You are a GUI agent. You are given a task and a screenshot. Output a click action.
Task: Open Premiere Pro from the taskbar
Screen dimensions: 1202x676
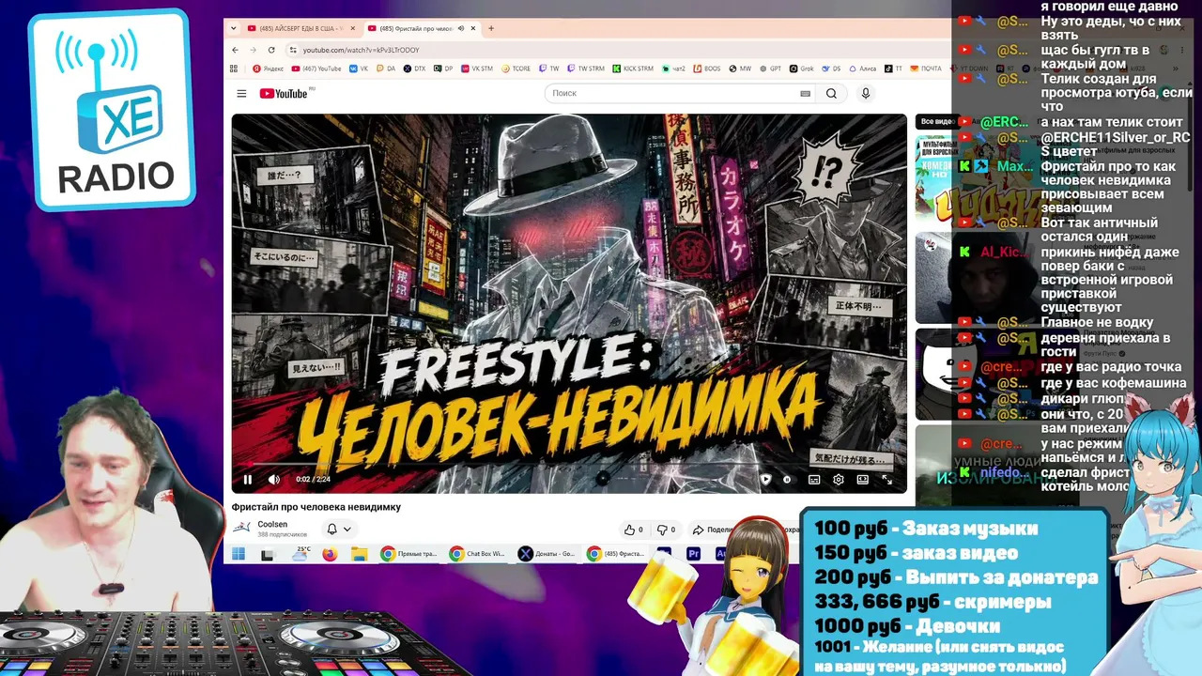click(x=694, y=554)
